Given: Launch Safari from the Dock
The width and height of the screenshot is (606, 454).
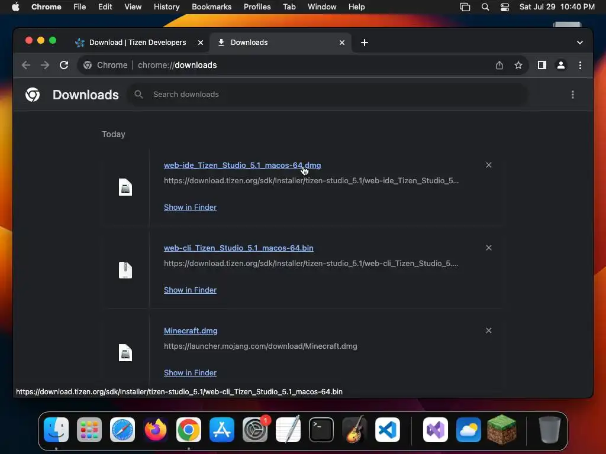Looking at the screenshot, I should pos(123,430).
